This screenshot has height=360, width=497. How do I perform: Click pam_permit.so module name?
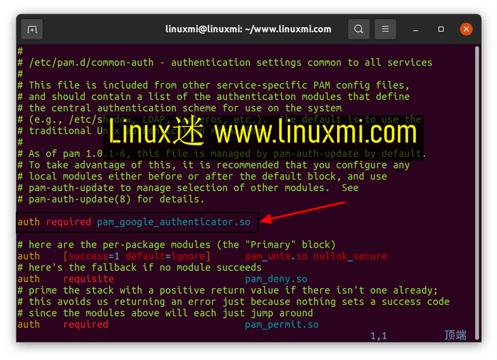pos(282,325)
